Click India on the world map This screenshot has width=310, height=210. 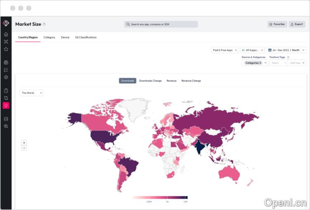point(200,147)
